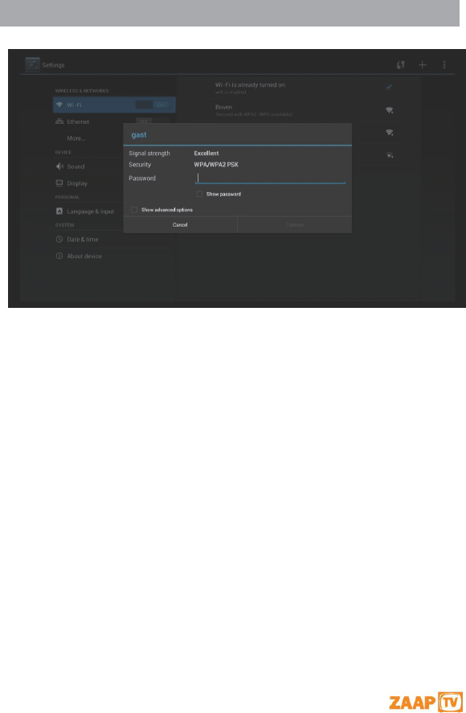Click the Sound speaker icon

[x=59, y=166]
